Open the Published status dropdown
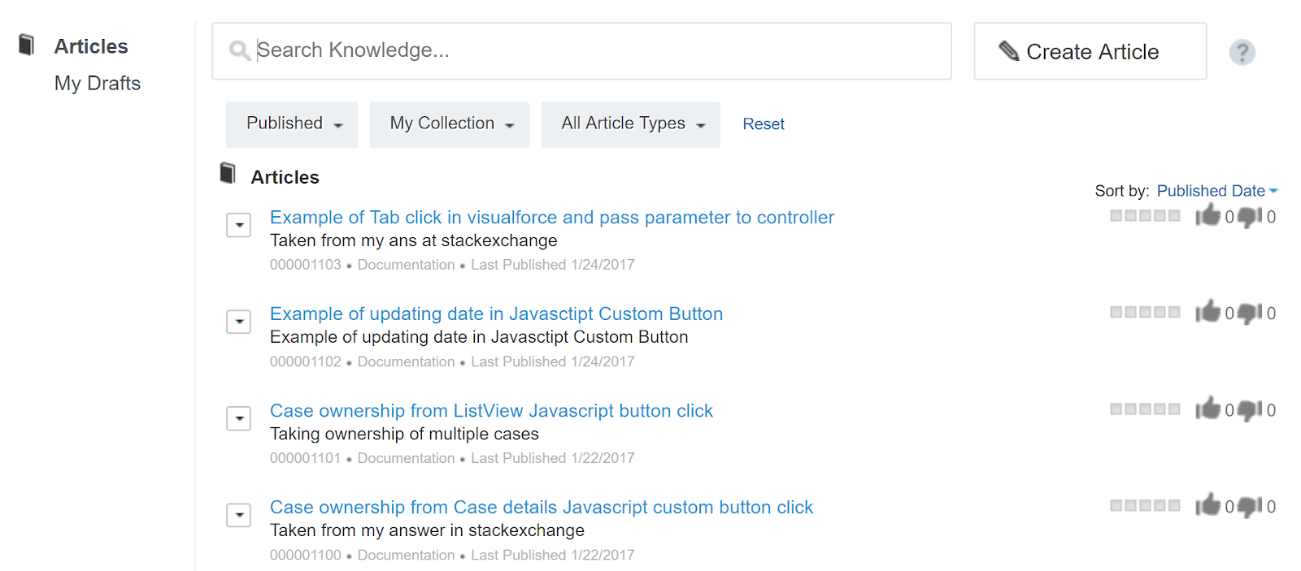This screenshot has height=571, width=1301. click(292, 124)
